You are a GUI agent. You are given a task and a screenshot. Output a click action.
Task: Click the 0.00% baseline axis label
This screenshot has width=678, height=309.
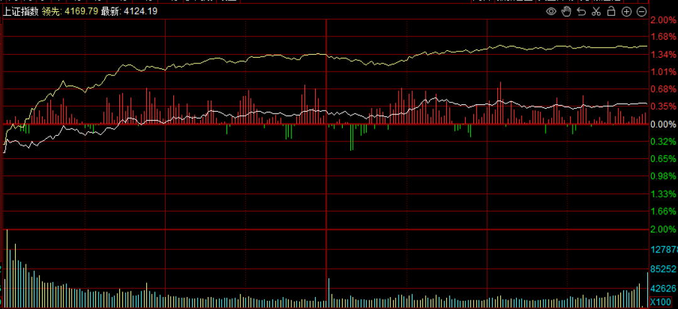tap(664, 124)
